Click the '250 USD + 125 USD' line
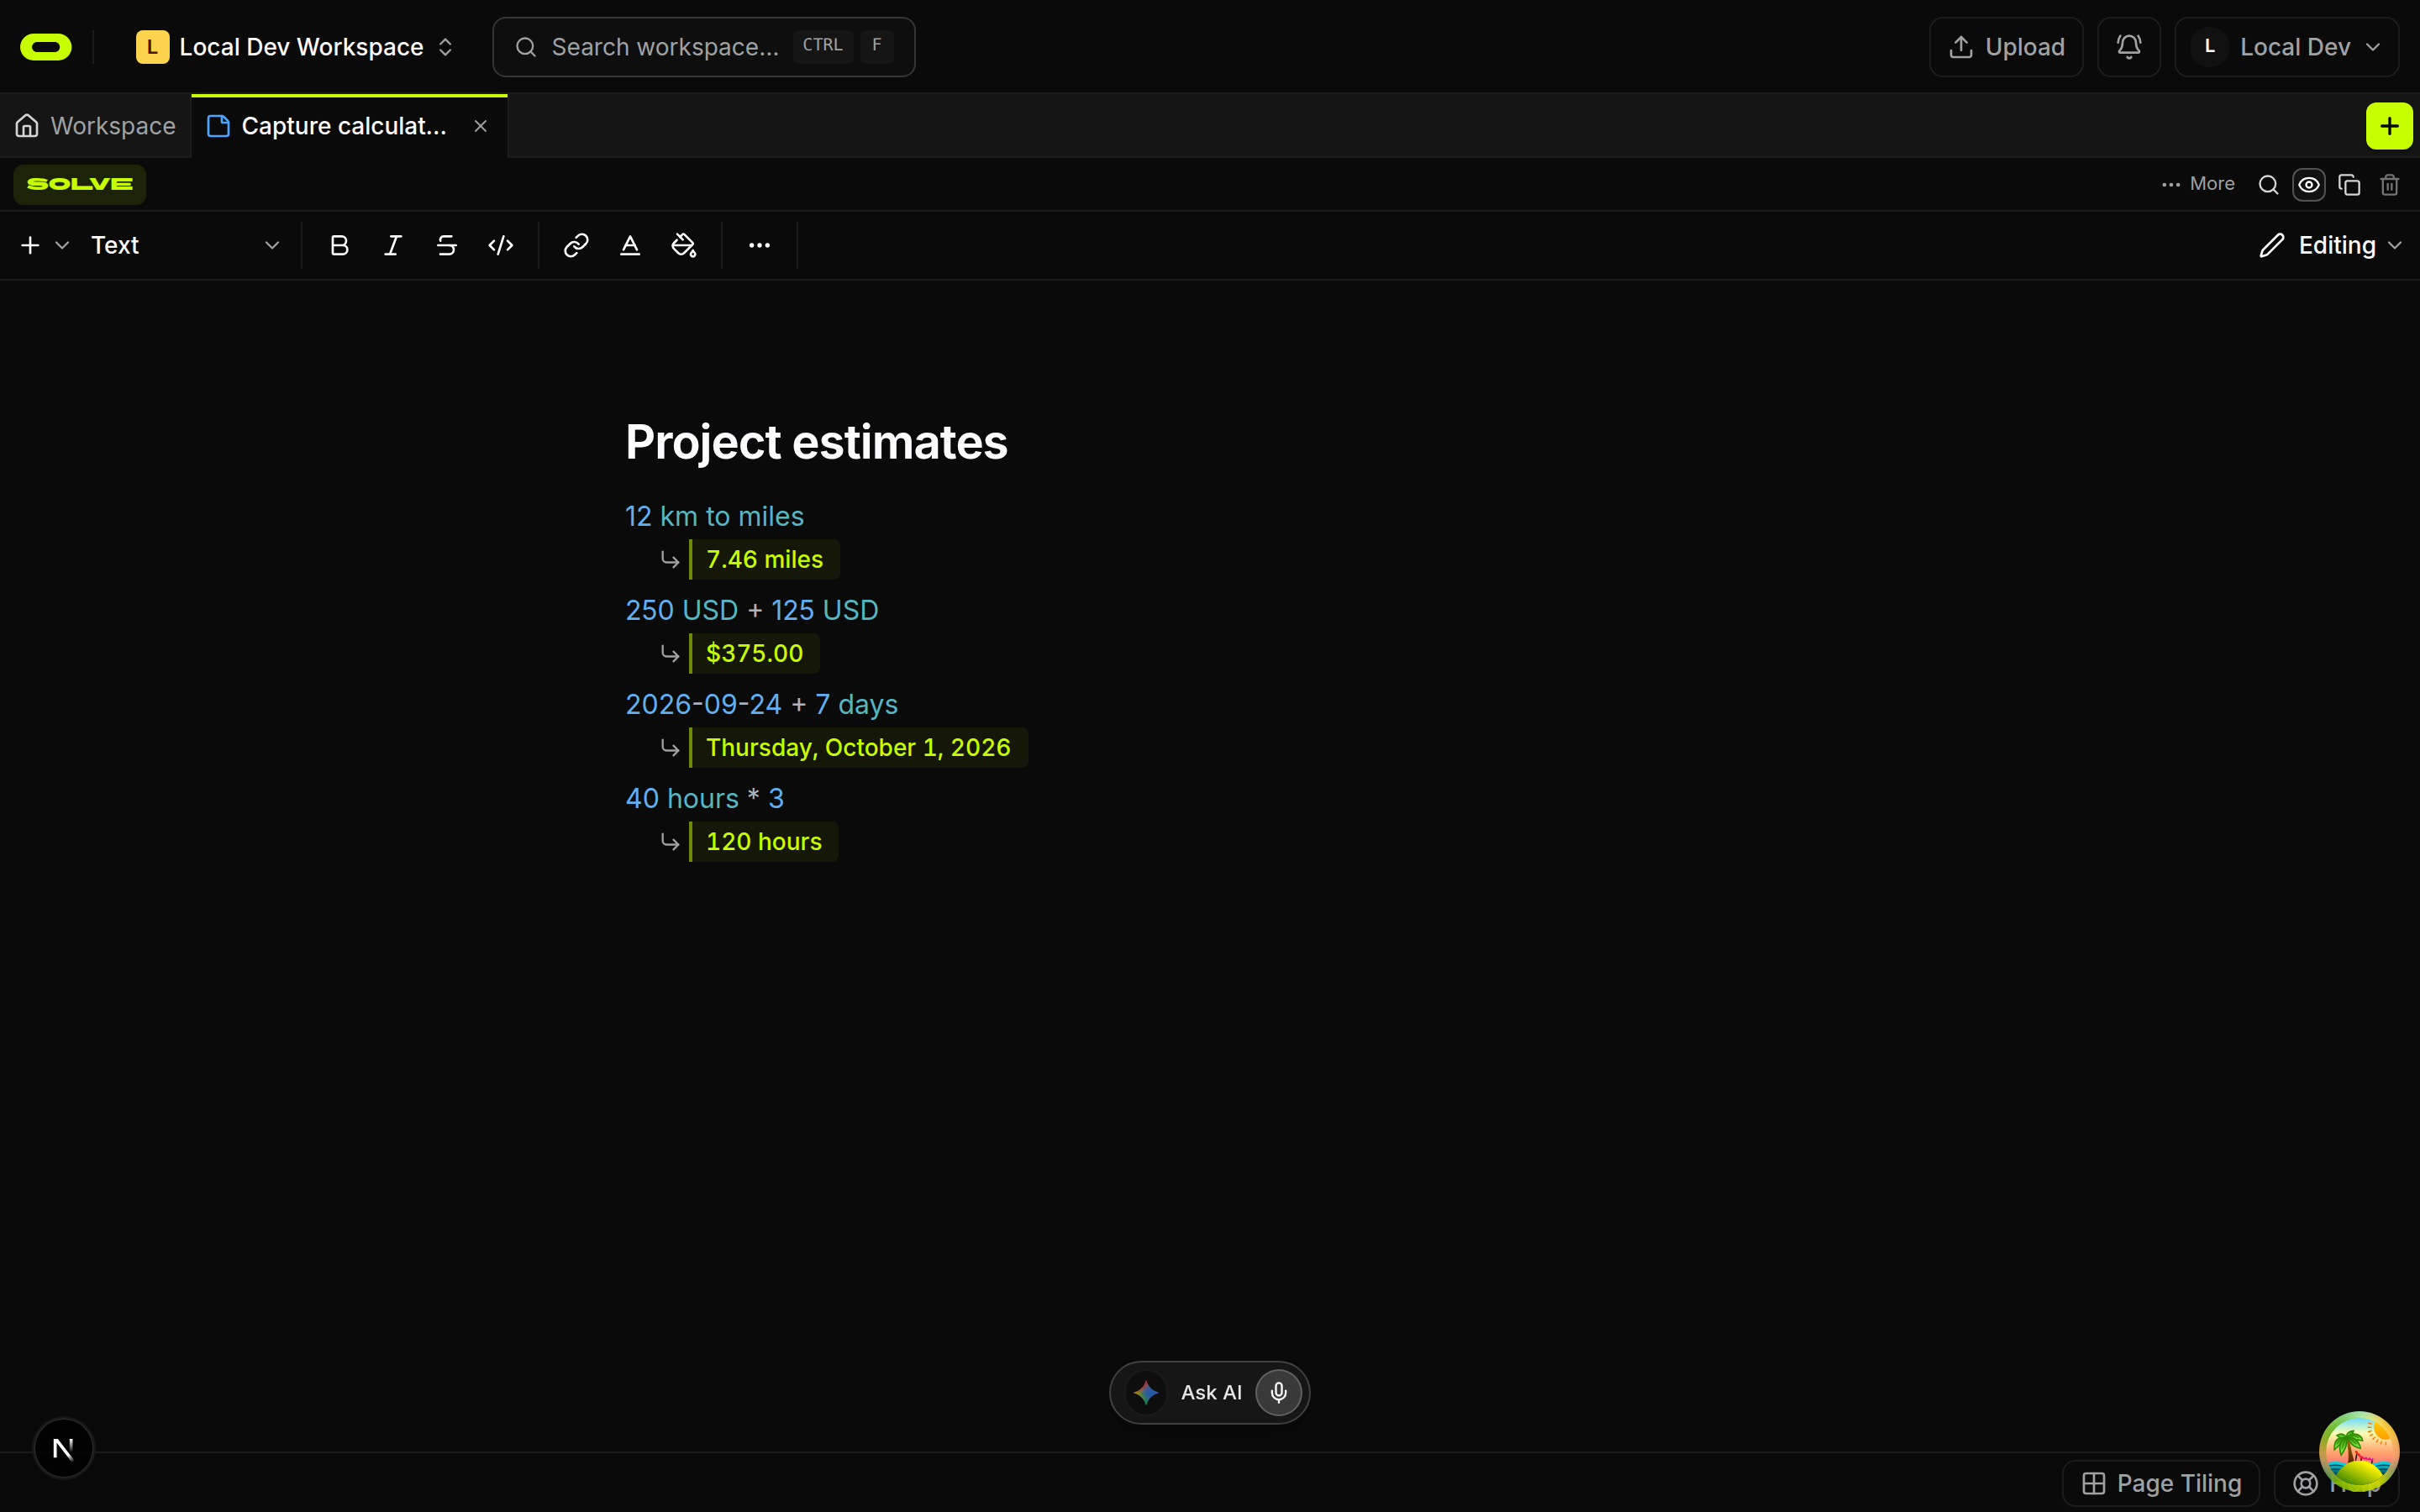 tap(752, 610)
